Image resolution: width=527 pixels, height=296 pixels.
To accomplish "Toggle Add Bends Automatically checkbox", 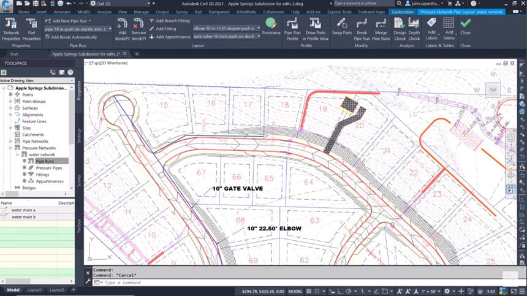I will 47,37.
